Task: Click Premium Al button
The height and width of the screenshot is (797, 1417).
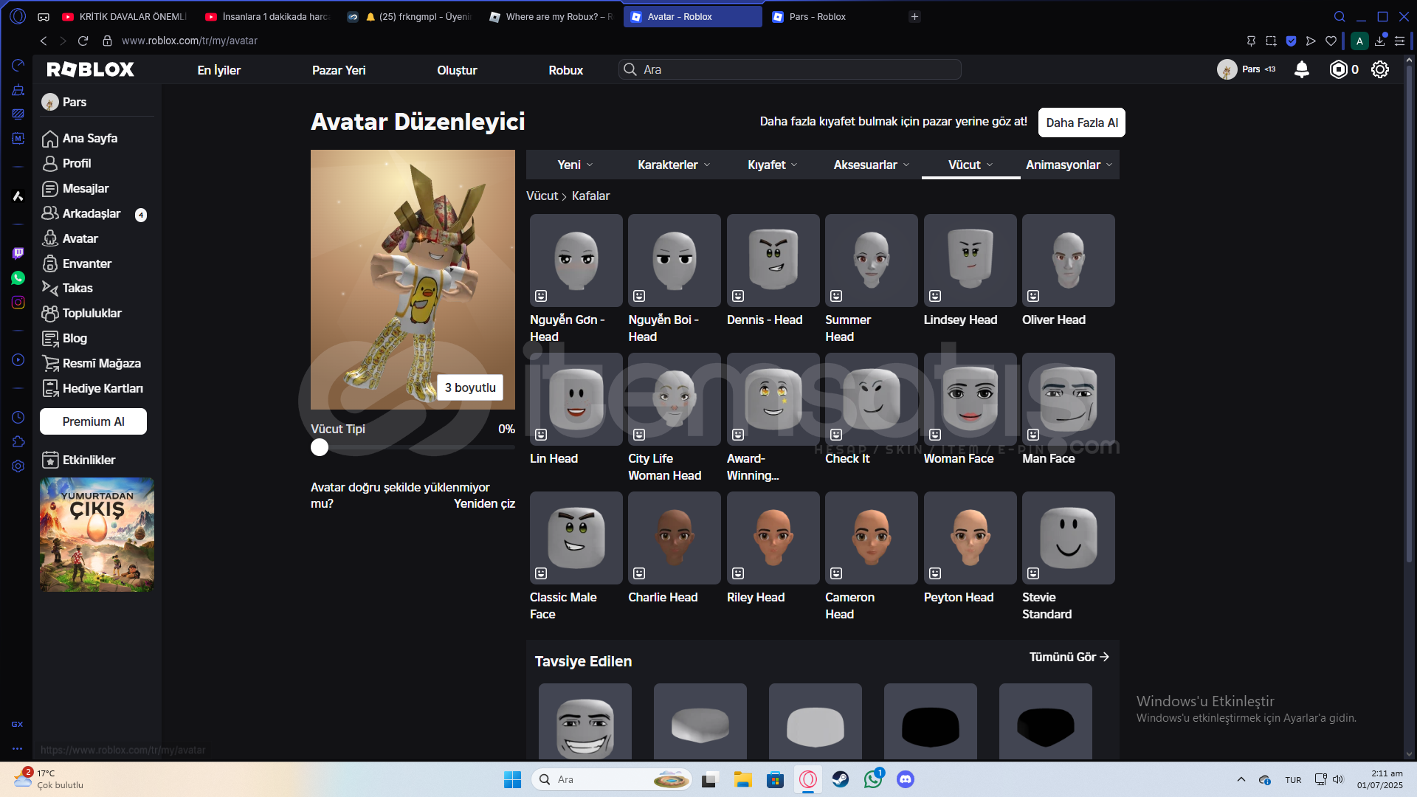Action: tap(93, 421)
